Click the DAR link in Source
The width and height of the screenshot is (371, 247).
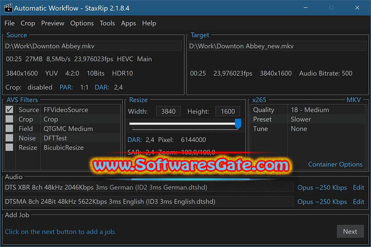point(102,87)
